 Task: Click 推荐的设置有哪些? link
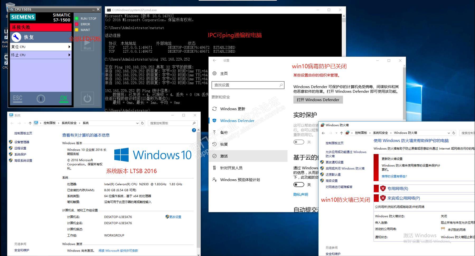pyautogui.click(x=394, y=176)
